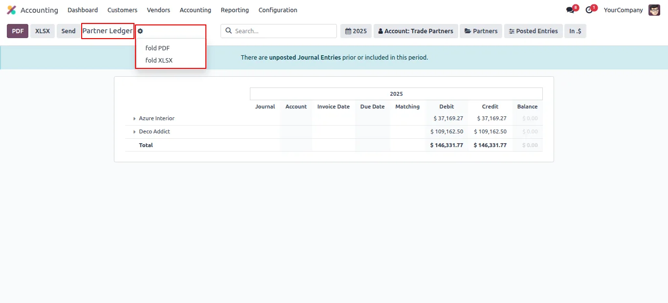Click the Send button
Image resolution: width=668 pixels, height=303 pixels.
[x=68, y=31]
